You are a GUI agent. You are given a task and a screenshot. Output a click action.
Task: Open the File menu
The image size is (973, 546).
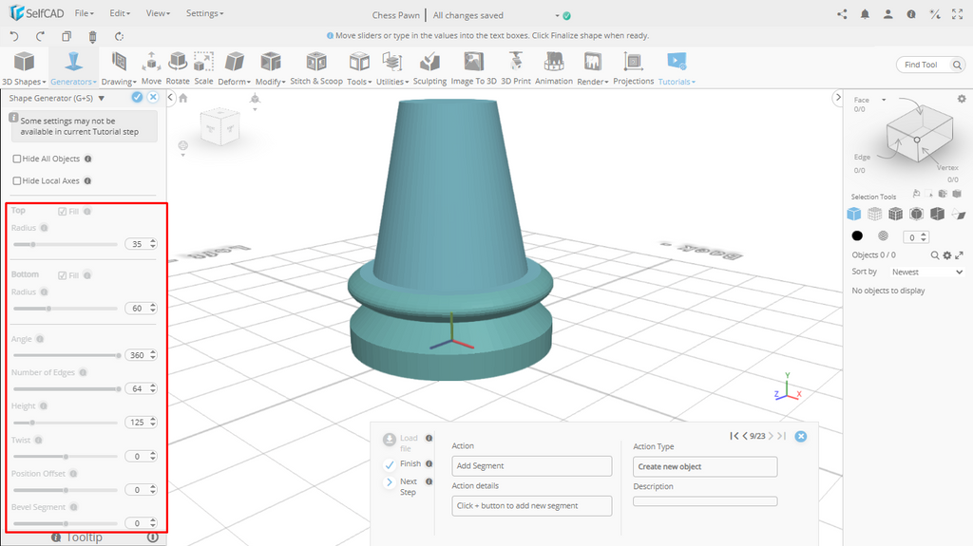tap(85, 14)
